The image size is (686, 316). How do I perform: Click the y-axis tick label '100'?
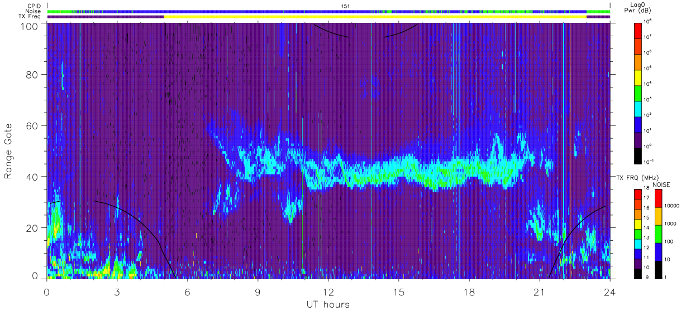coord(29,26)
